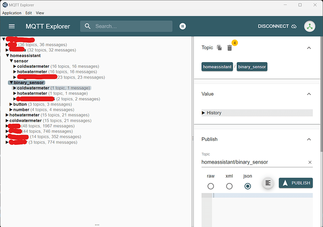323x227 pixels.
Task: Click the binary_sensor topic breadcrumb chip
Action: [252, 67]
